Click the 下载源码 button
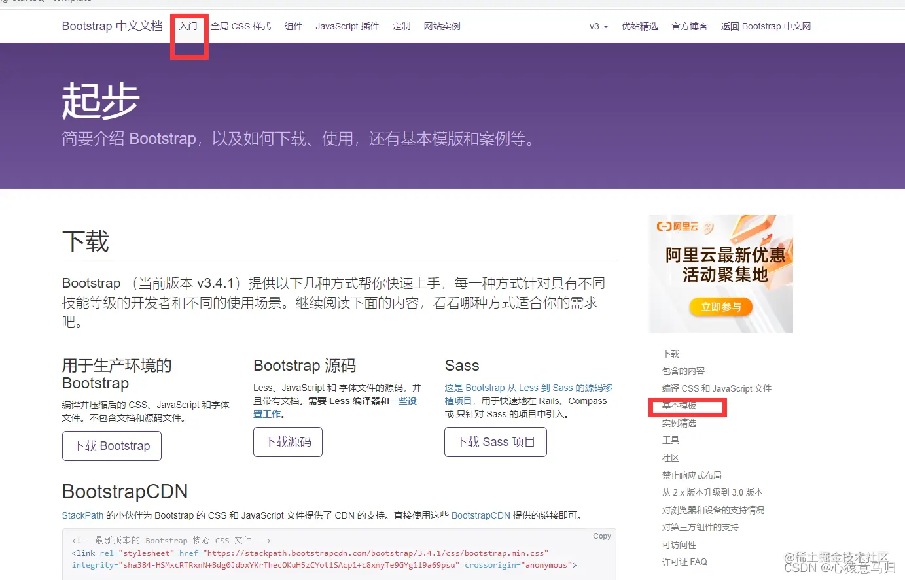The height and width of the screenshot is (580, 905). click(x=288, y=442)
